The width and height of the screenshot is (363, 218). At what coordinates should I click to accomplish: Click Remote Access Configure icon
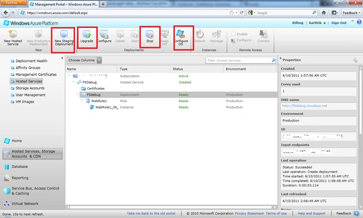233,41
